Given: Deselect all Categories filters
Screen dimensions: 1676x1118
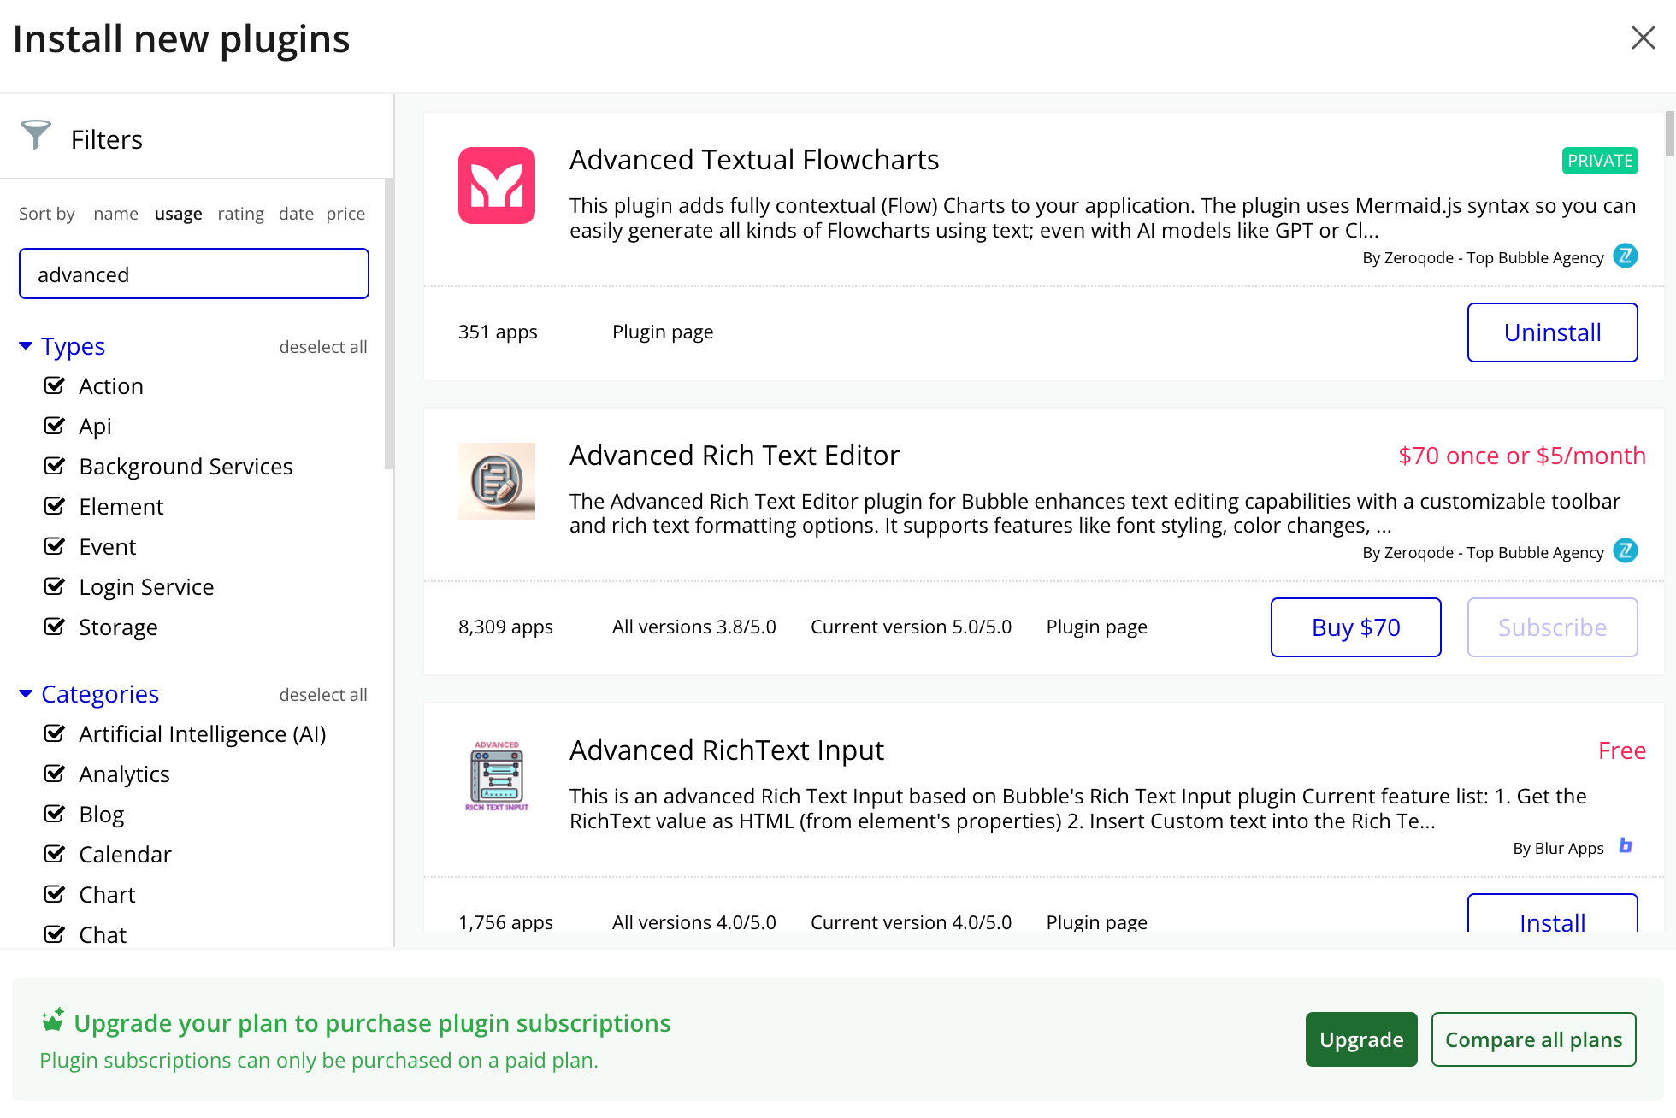Looking at the screenshot, I should [x=323, y=695].
